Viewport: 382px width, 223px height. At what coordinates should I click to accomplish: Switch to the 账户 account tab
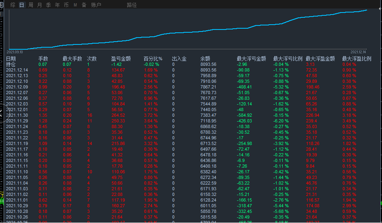96,5
